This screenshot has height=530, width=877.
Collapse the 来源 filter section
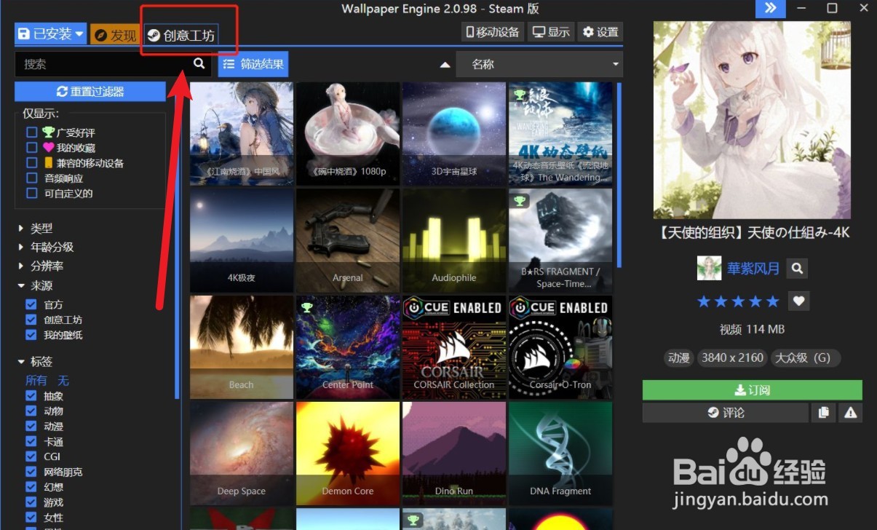[x=36, y=285]
